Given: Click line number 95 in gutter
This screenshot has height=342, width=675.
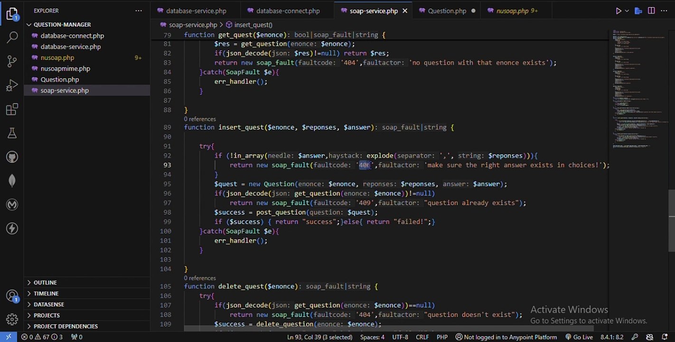Looking at the screenshot, I should (x=167, y=184).
